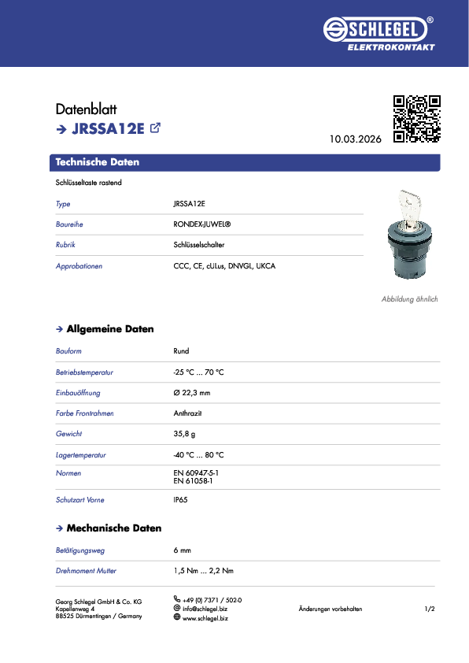Click the Farbe Frontrahmen value Anthrazit

(x=187, y=413)
